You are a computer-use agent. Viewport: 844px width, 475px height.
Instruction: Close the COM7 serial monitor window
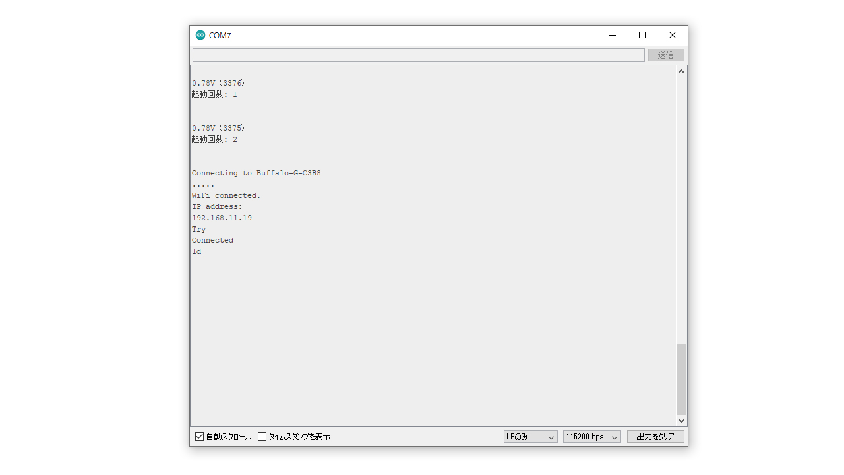point(672,35)
